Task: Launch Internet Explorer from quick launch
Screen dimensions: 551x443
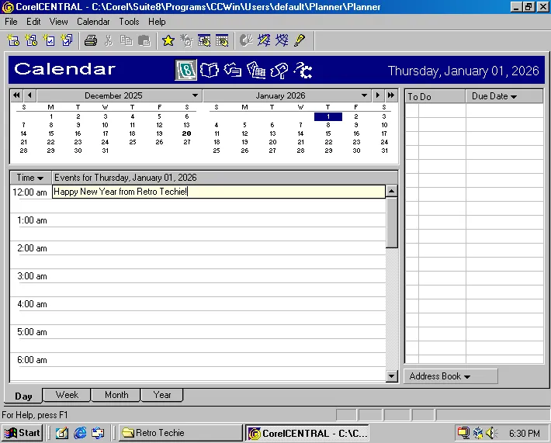Action: (80, 433)
